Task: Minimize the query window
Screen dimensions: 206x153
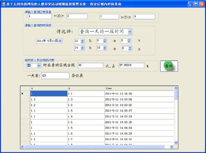Action: coord(190,4)
